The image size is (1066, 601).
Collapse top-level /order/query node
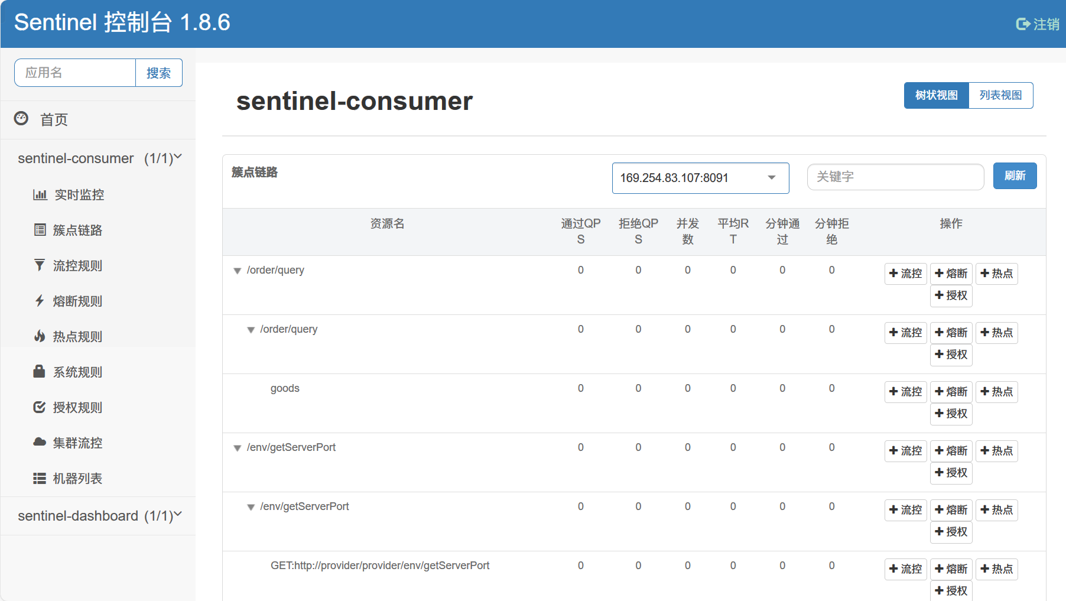237,271
